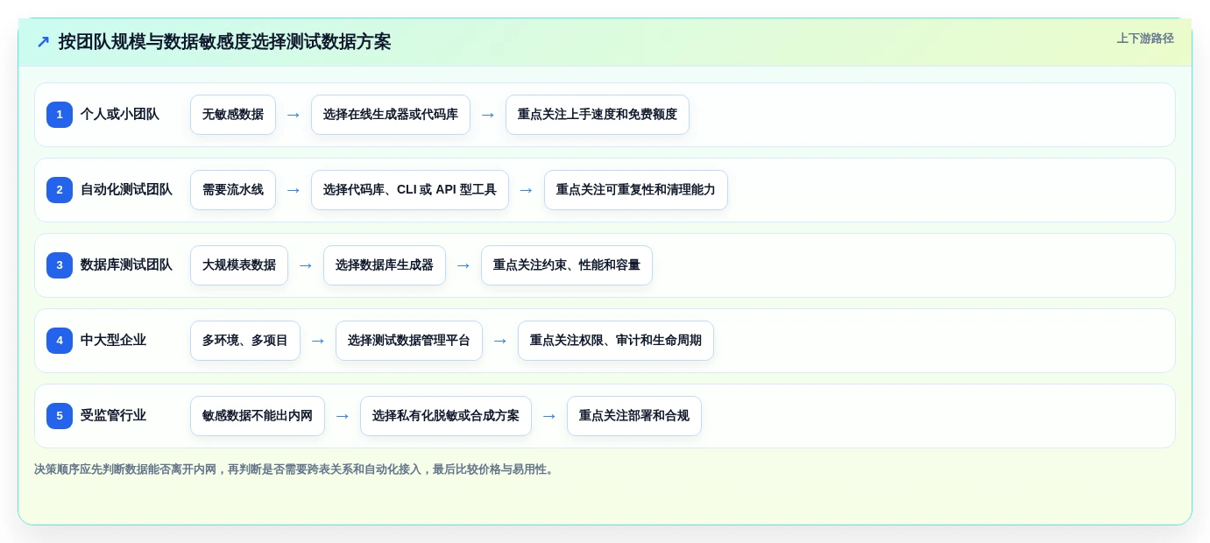Click the 选择测试数据管理平台 chip
The height and width of the screenshot is (543, 1210).
[409, 341]
